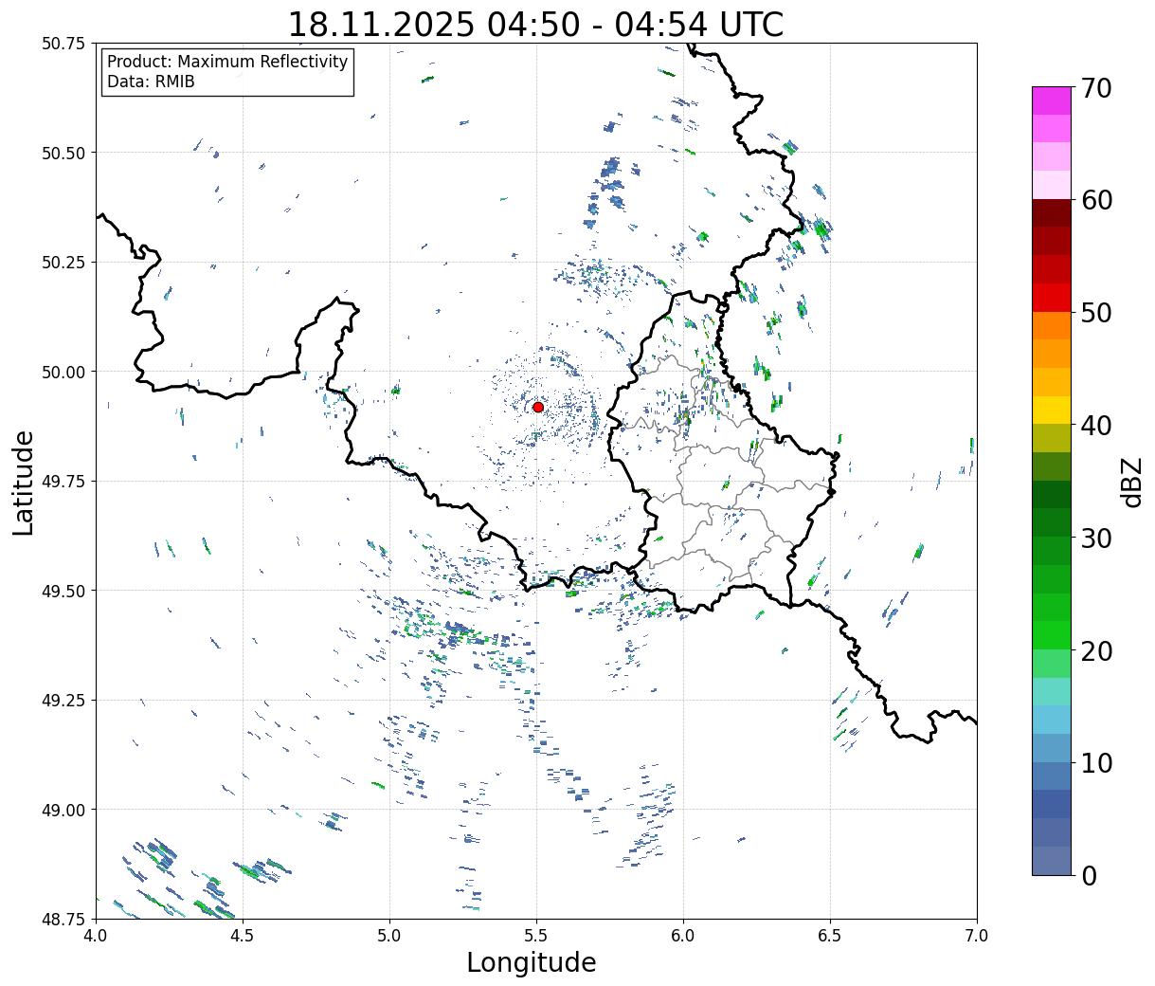
Task: Click the colorbar tick label 60
Action: pos(1096,200)
